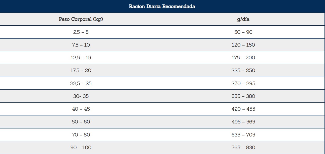Viewport: 325px width, 154px height.
Task: Click the 90 – 100 weight cell
Action: 81,147
